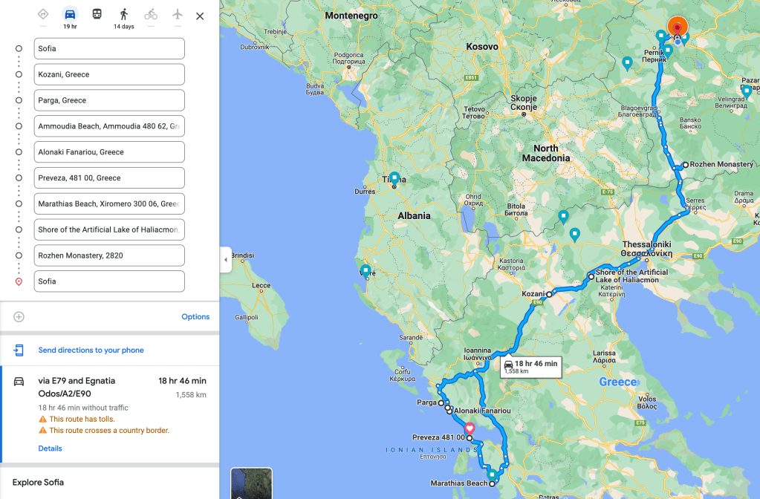Expand route Details
The image size is (760, 499).
click(50, 449)
